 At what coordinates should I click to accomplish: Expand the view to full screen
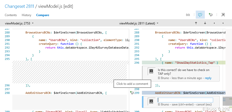point(223,15)
